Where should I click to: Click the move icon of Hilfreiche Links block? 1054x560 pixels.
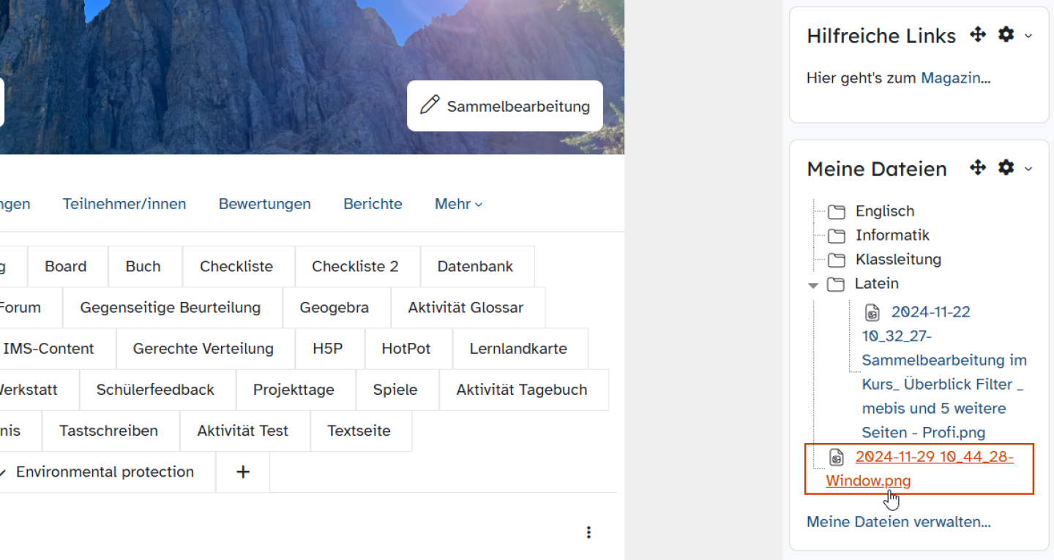(x=978, y=35)
